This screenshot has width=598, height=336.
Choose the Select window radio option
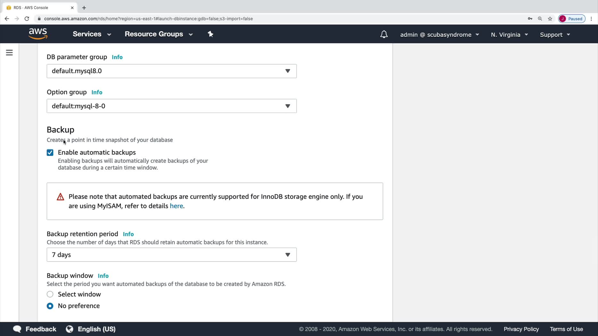[x=50, y=294]
